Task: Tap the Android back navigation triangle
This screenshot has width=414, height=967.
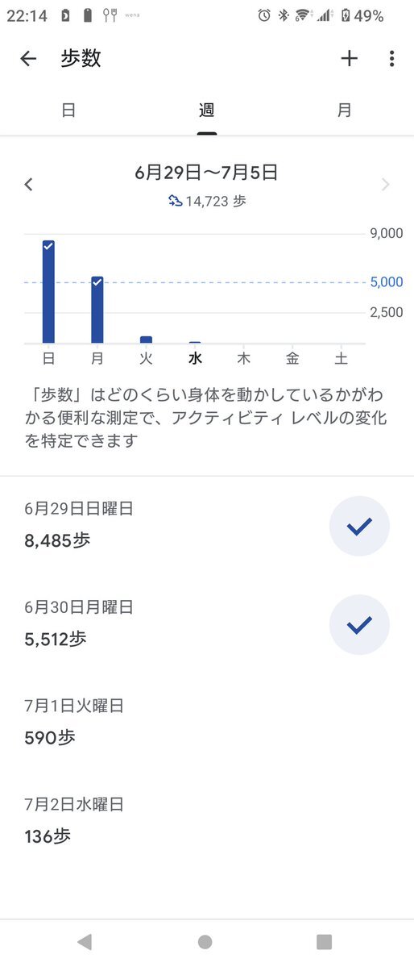Action: (x=85, y=942)
